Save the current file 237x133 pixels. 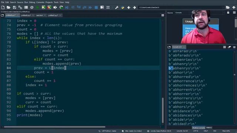14,7
